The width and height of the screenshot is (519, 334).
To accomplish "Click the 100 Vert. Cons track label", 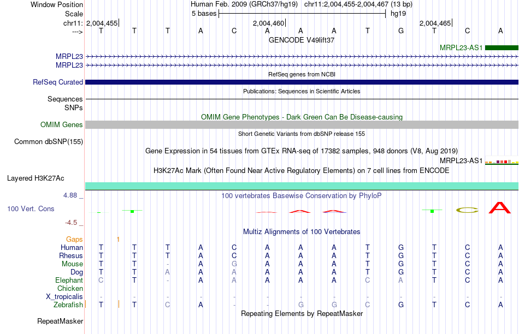I will coord(31,208).
